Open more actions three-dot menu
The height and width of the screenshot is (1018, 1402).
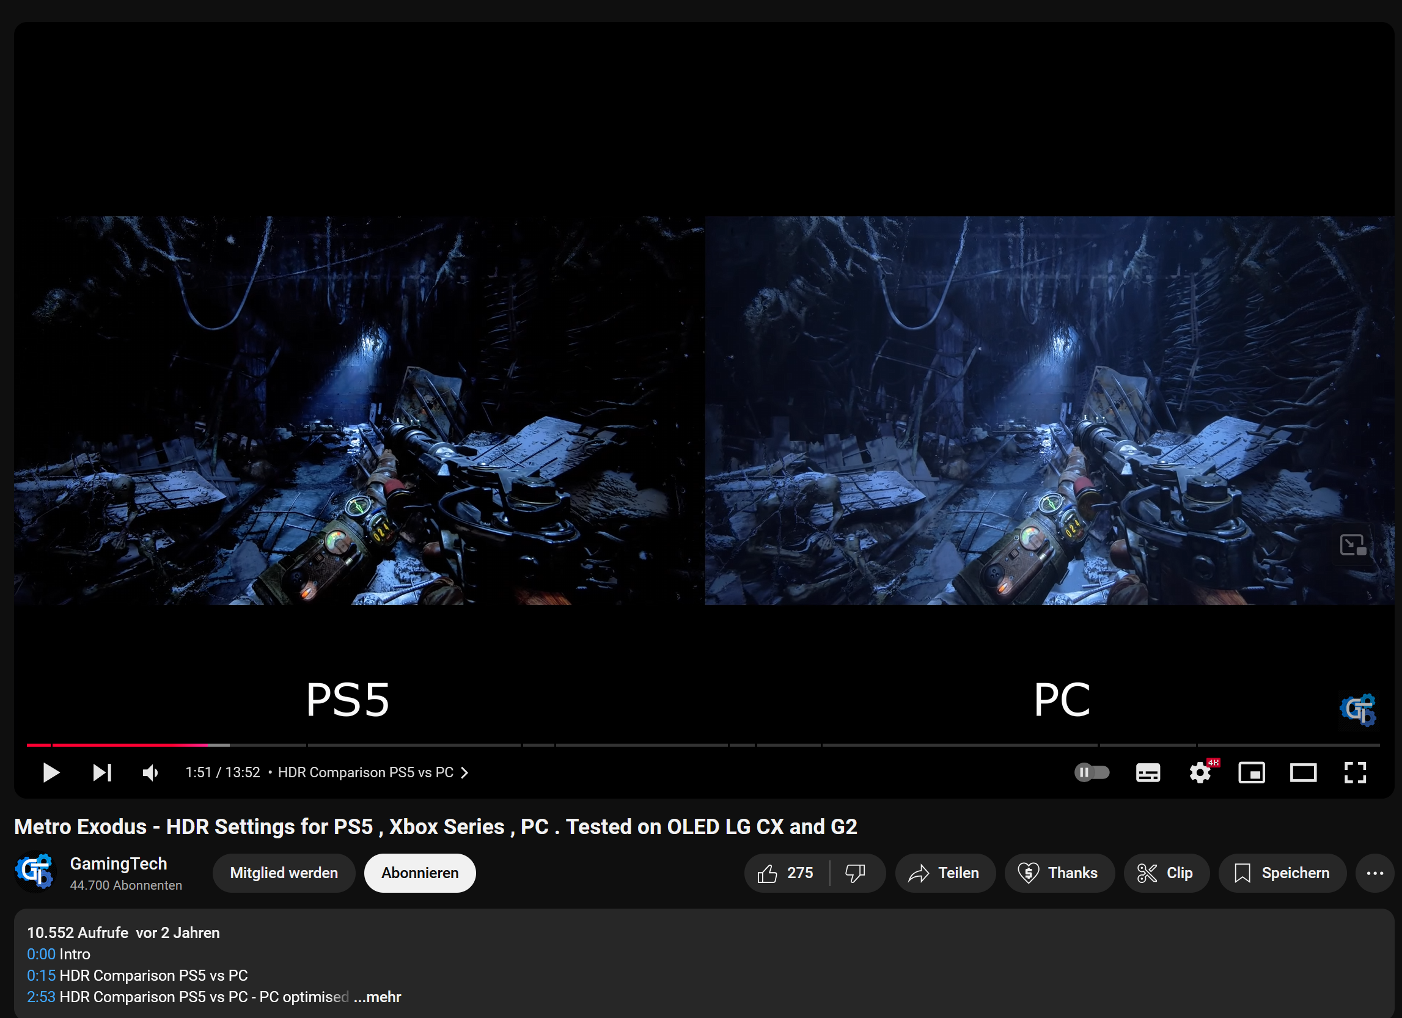1374,873
